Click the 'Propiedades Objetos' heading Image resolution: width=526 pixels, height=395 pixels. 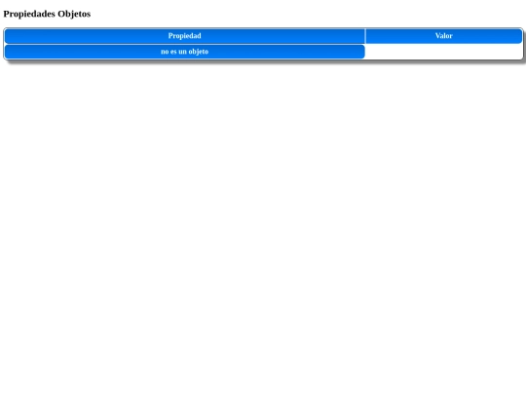pos(47,14)
